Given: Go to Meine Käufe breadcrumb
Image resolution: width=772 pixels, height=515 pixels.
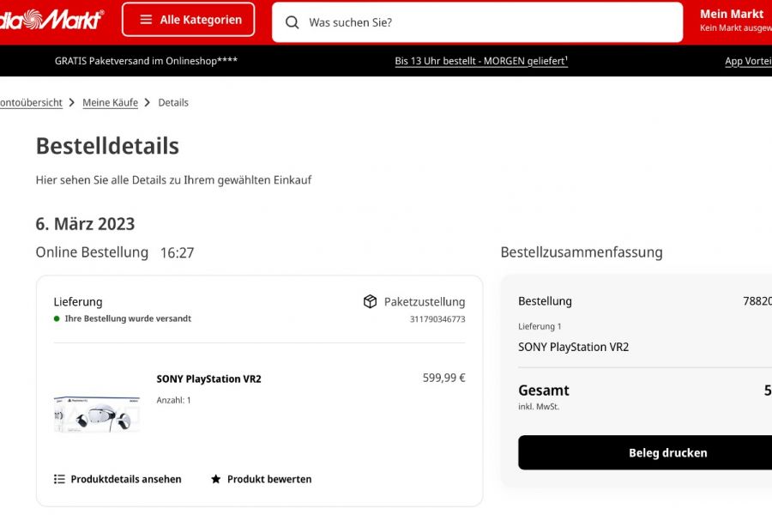Looking at the screenshot, I should [x=111, y=102].
